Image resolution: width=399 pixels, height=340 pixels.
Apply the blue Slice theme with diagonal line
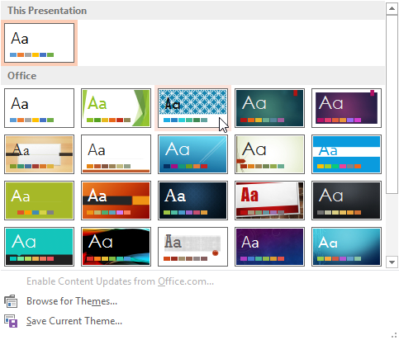pyautogui.click(x=192, y=154)
